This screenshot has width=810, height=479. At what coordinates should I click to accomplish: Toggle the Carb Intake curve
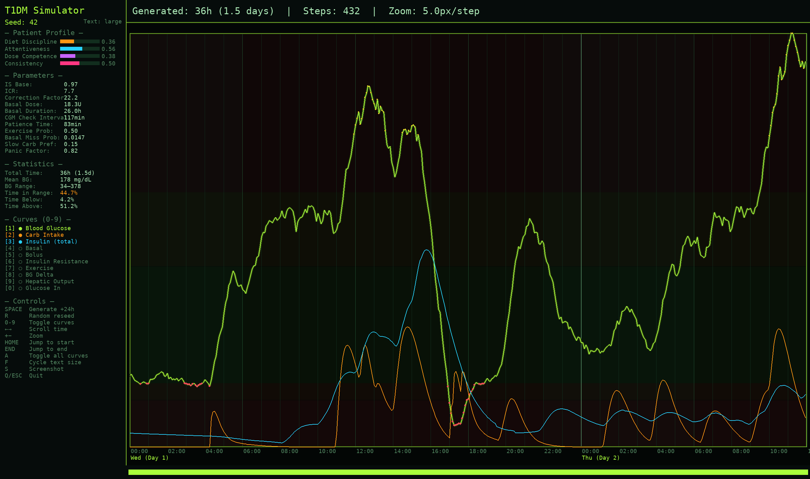tap(34, 235)
